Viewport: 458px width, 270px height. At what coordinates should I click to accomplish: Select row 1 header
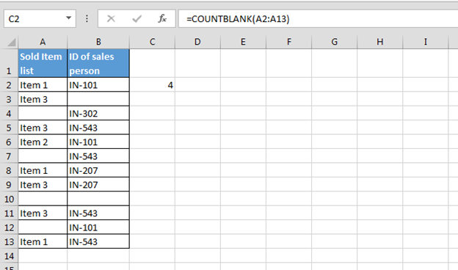tap(9, 63)
